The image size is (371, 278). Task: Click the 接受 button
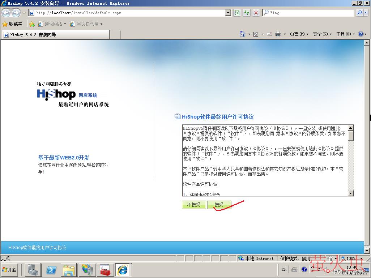(x=219, y=205)
